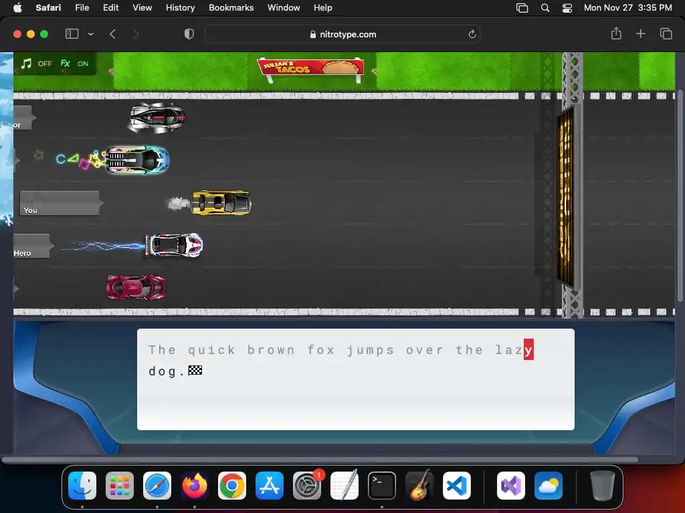Open Terminal from the Dock
Image resolution: width=685 pixels, height=513 pixels.
coord(382,485)
